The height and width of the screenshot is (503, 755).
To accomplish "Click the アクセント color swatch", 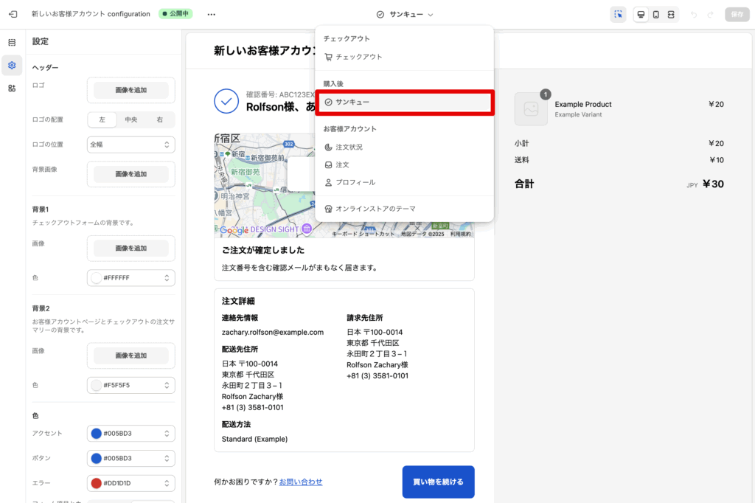I will pos(97,434).
